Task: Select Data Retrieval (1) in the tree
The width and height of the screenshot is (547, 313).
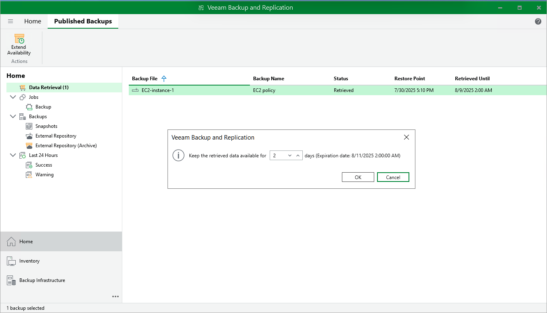Action: [49, 88]
